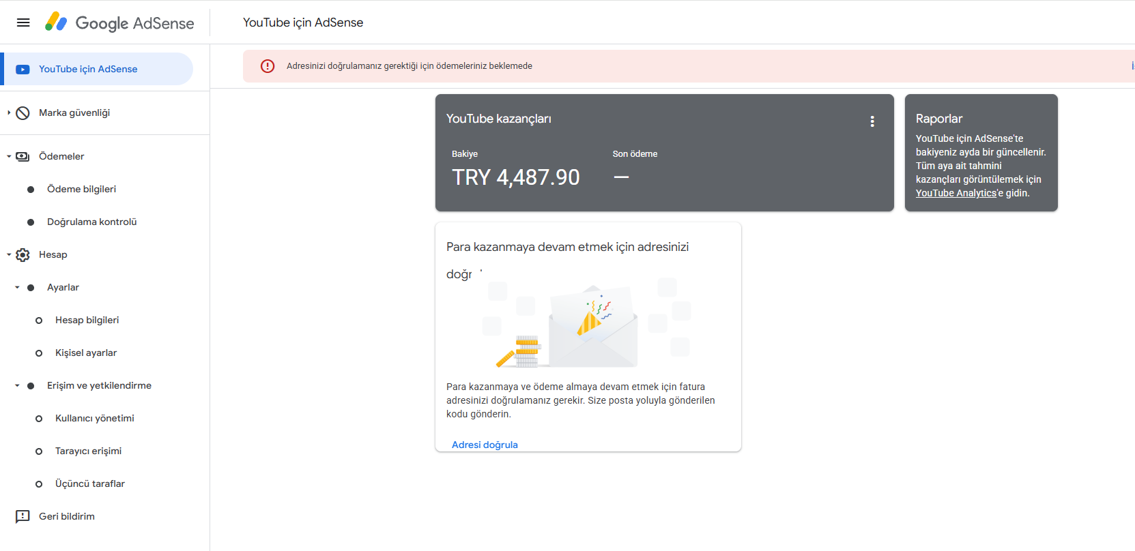Click the Hesap bilgileri circle icon

point(39,321)
